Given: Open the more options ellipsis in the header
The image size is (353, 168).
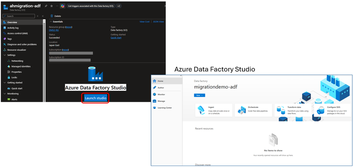Looking at the screenshot, I should coord(57,6).
